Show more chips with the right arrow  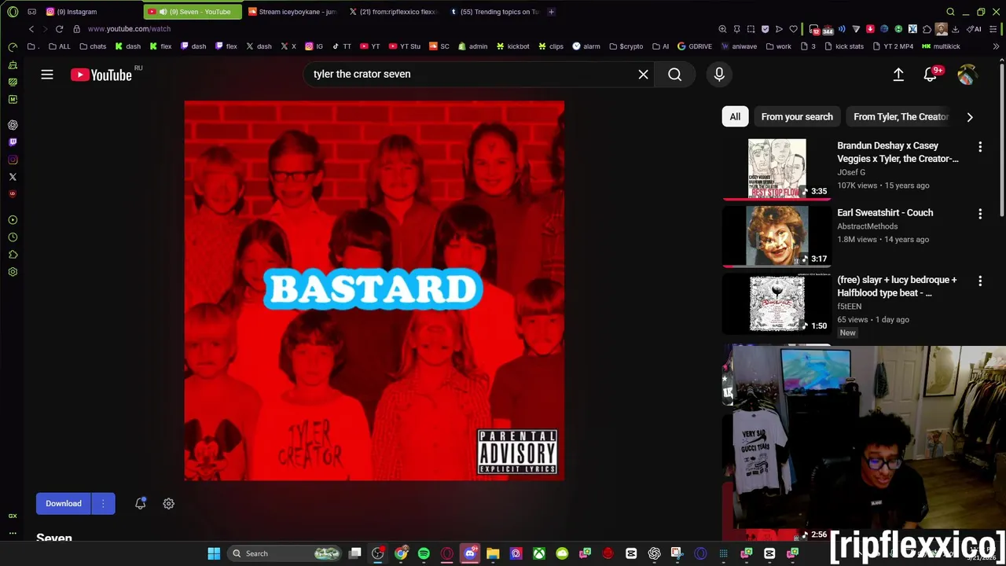coord(969,116)
